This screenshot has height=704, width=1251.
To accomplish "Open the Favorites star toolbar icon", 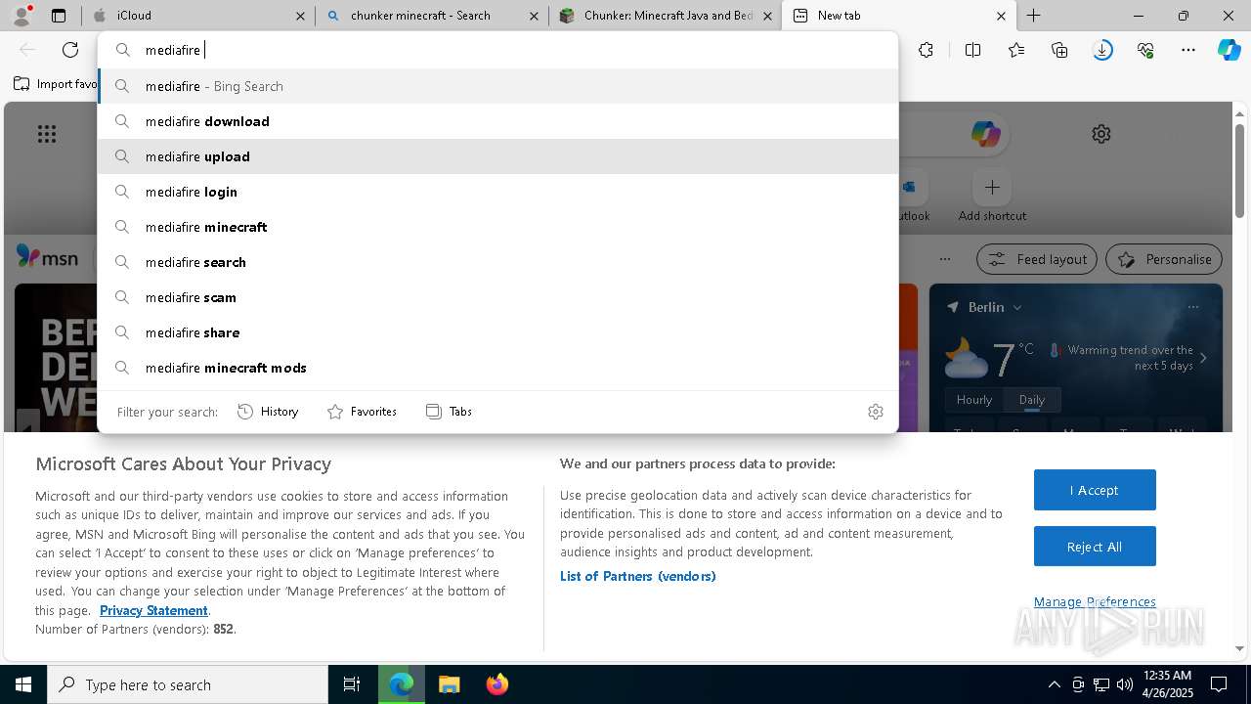I will pyautogui.click(x=1016, y=50).
